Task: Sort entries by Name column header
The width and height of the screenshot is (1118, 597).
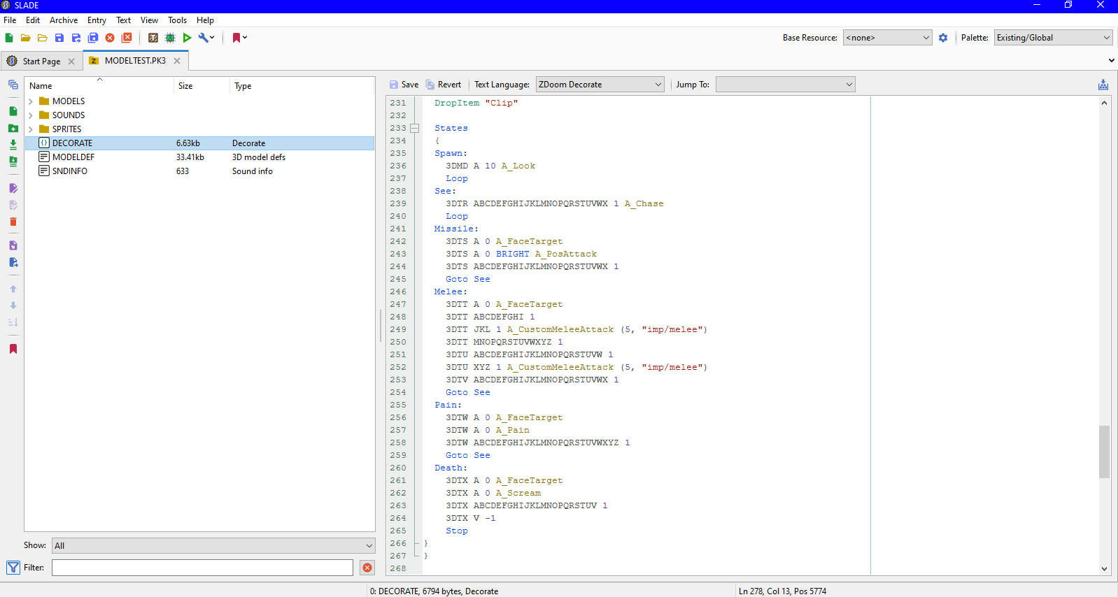Action: point(99,86)
